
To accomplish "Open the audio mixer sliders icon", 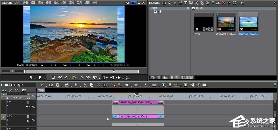I will (192, 85).
